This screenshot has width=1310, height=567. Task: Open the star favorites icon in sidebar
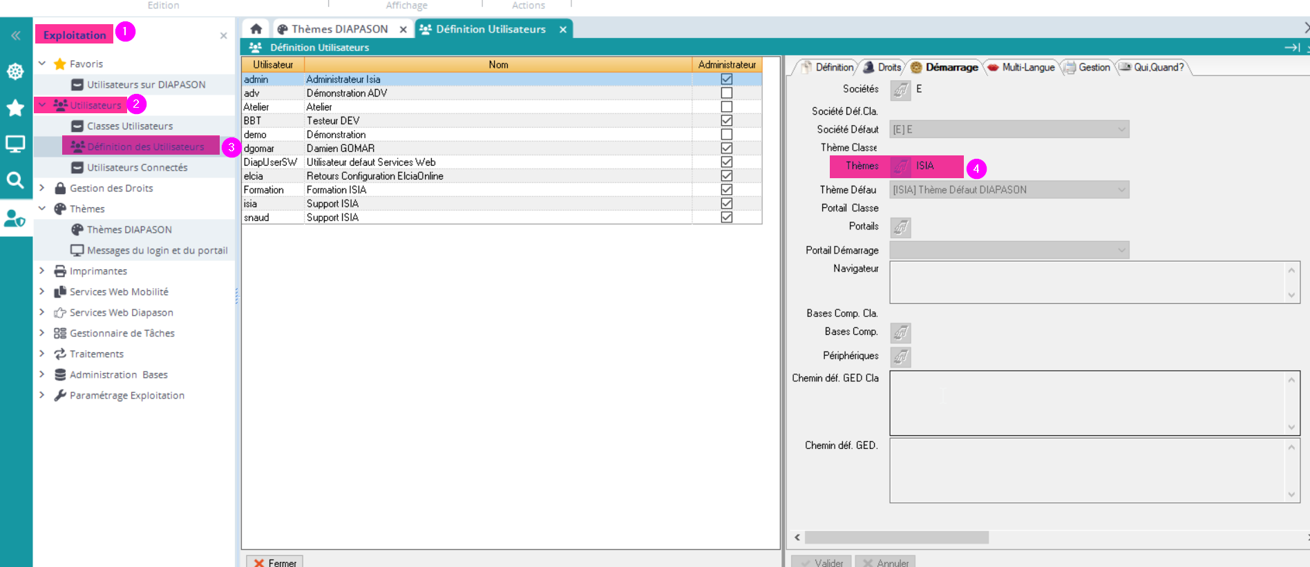[15, 108]
